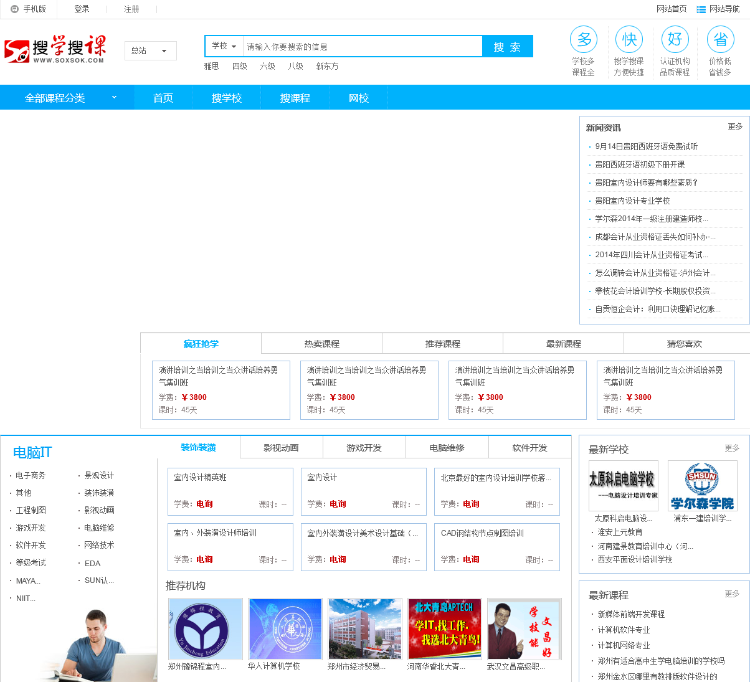This screenshot has height=682, width=750.
Task: Open 武汉文昌 institution photo
Action: pos(525,629)
